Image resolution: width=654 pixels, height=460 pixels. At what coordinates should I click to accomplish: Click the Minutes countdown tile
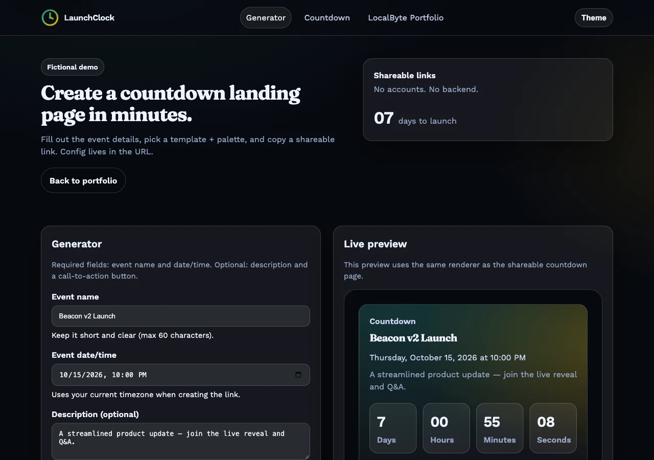click(500, 428)
